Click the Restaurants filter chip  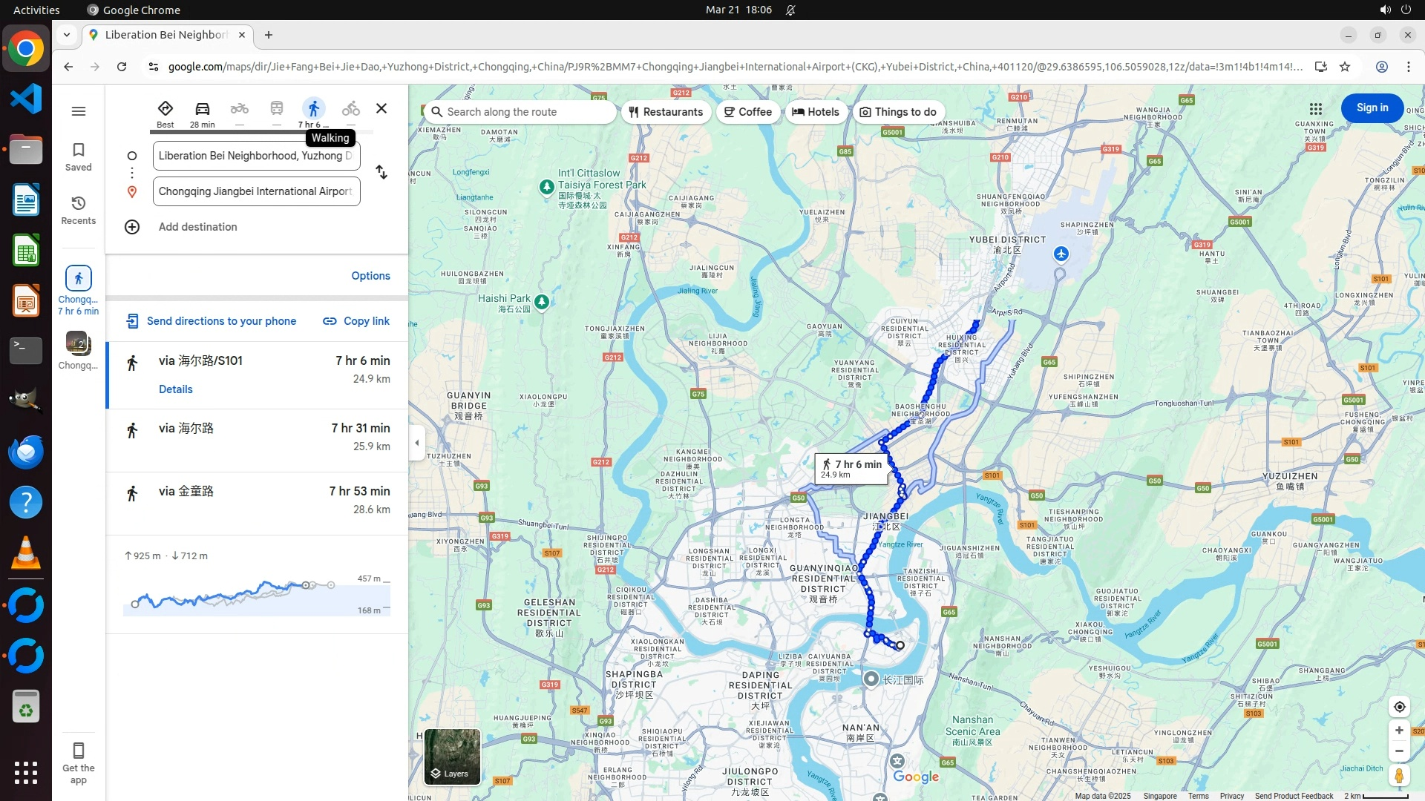[x=666, y=112]
